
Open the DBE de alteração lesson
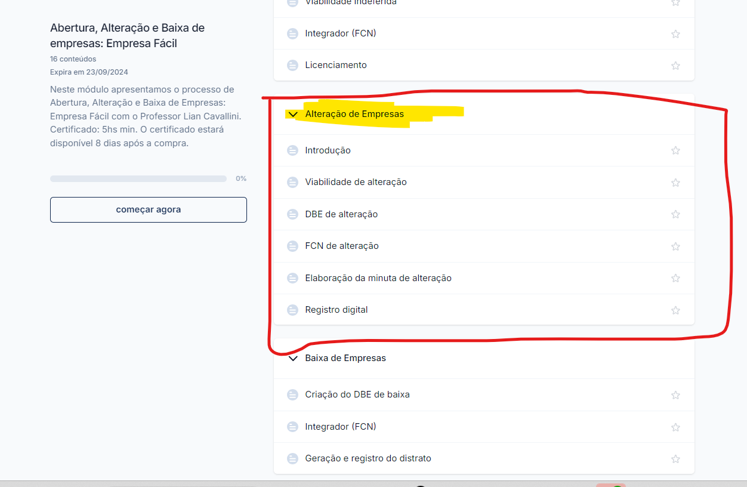pyautogui.click(x=341, y=214)
